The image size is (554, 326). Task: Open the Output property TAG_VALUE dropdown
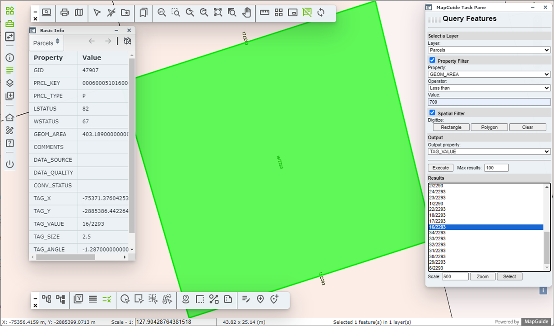489,152
